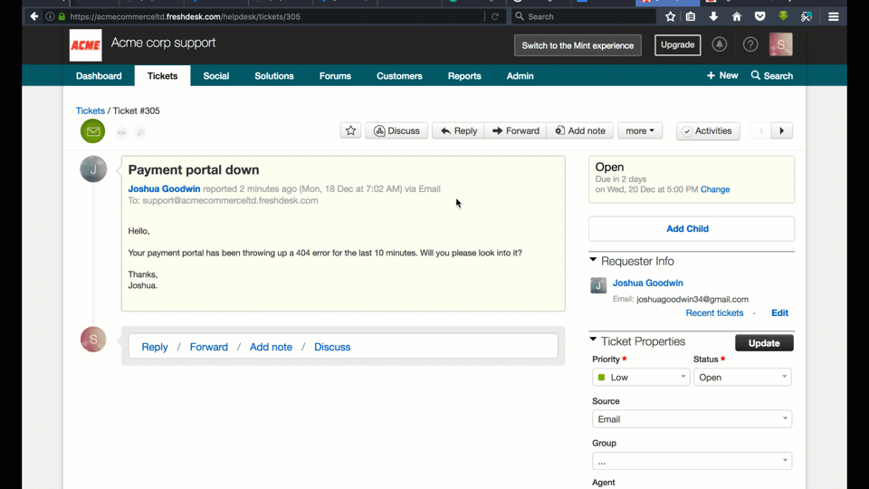Image resolution: width=869 pixels, height=489 pixels.
Task: Open notifications bell icon
Action: (x=720, y=44)
